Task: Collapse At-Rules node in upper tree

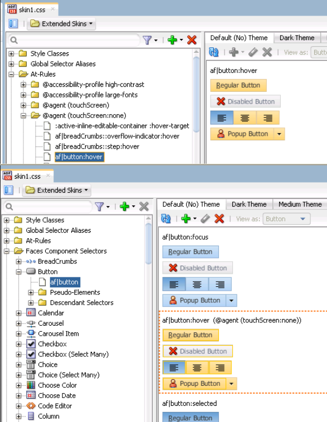Action: 11,74
